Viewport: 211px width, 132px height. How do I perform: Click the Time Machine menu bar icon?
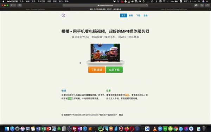point(152,1)
